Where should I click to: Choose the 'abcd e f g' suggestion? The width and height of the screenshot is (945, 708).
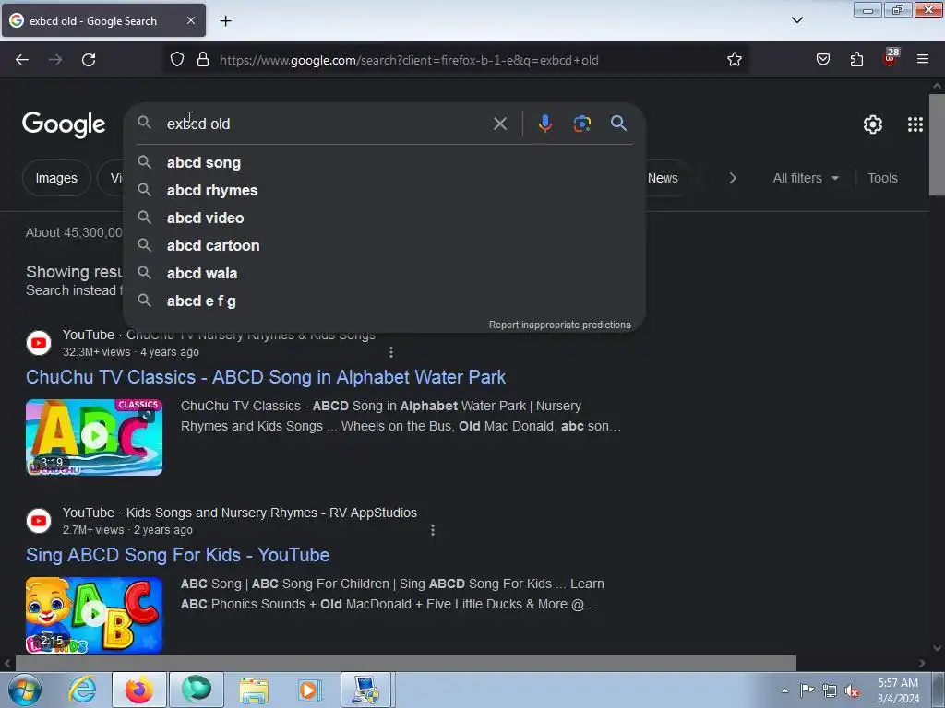(385, 301)
